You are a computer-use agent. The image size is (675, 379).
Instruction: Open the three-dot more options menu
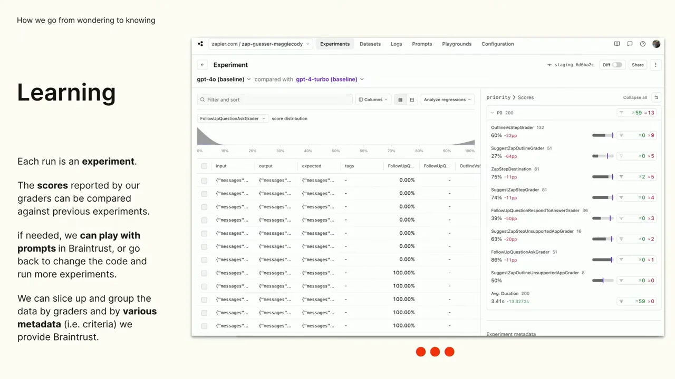pos(655,65)
